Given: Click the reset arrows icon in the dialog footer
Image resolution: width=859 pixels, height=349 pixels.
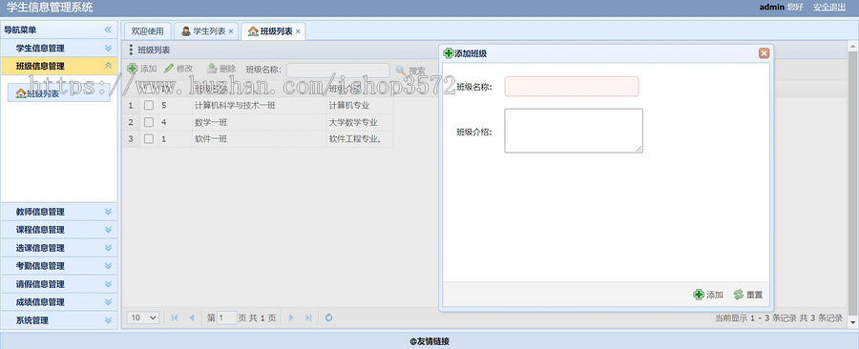Looking at the screenshot, I should 739,295.
